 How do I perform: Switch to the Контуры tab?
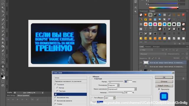(x=156, y=47)
